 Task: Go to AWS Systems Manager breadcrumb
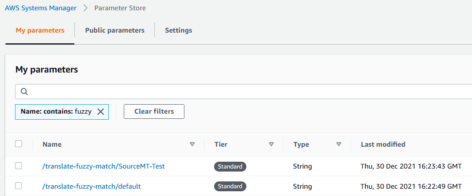[x=41, y=8]
